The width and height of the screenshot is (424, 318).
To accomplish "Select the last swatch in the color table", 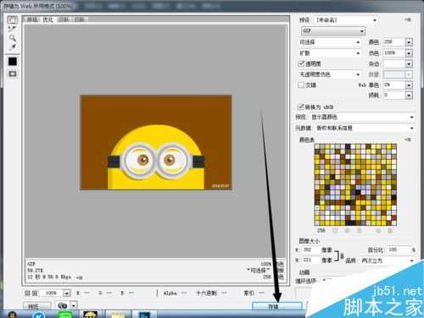I will pyautogui.click(x=393, y=222).
